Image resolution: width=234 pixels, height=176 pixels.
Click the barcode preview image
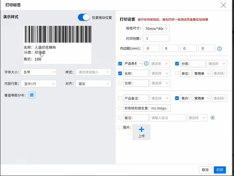(57, 34)
